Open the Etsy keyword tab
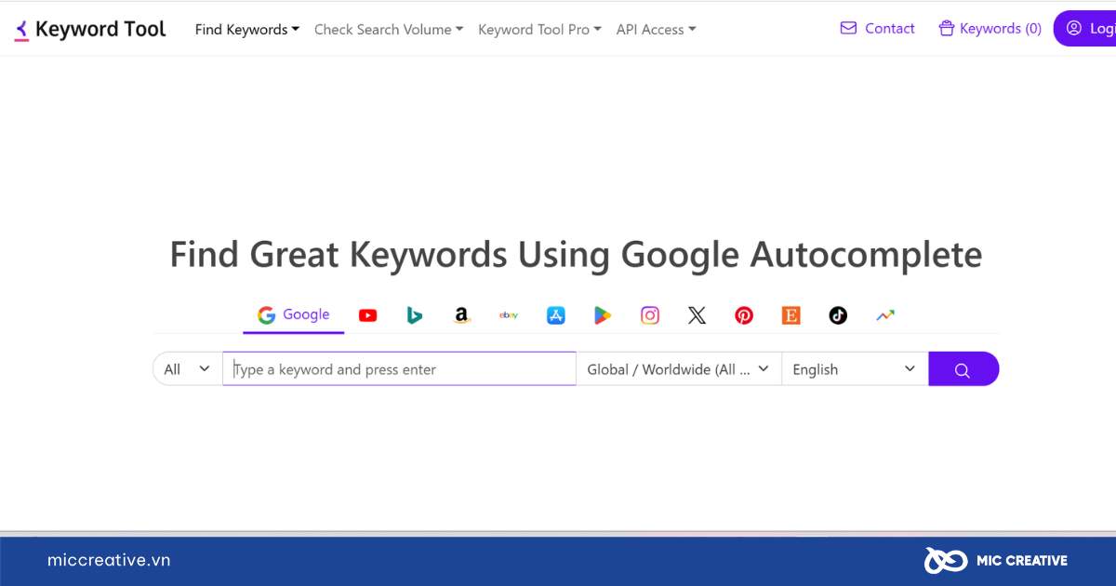This screenshot has height=586, width=1116. (791, 315)
